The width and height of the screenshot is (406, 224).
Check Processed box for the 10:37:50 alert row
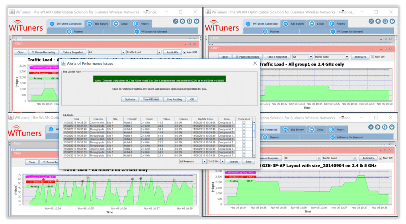click(244, 126)
